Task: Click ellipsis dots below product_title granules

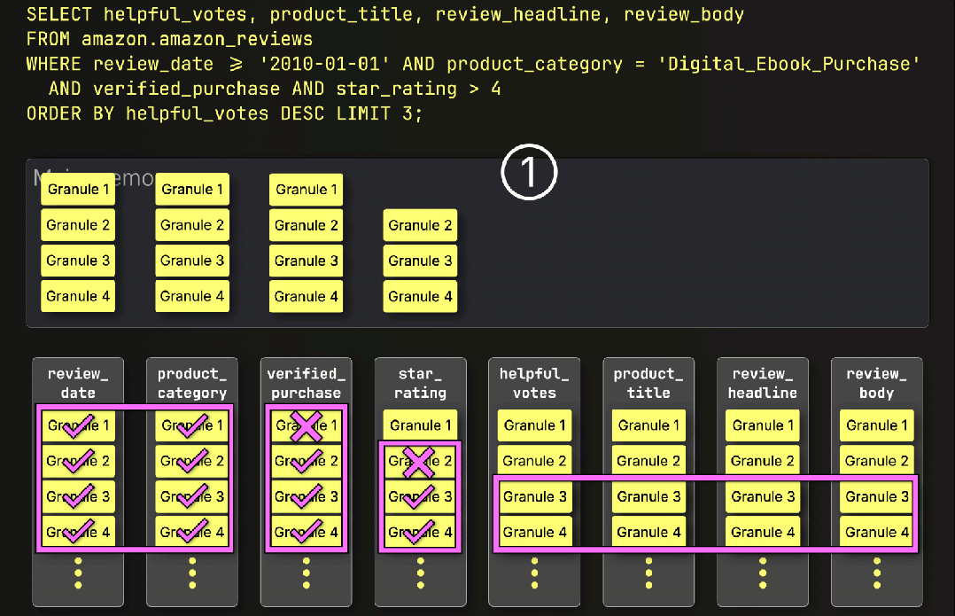Action: coord(648,573)
